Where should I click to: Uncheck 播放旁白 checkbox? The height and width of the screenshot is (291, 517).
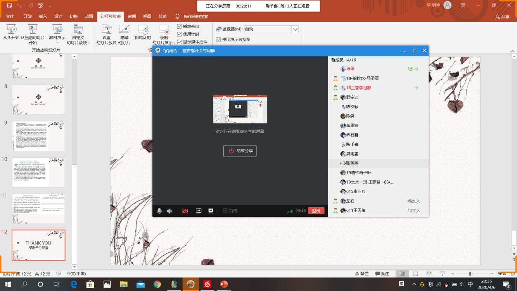(179, 26)
